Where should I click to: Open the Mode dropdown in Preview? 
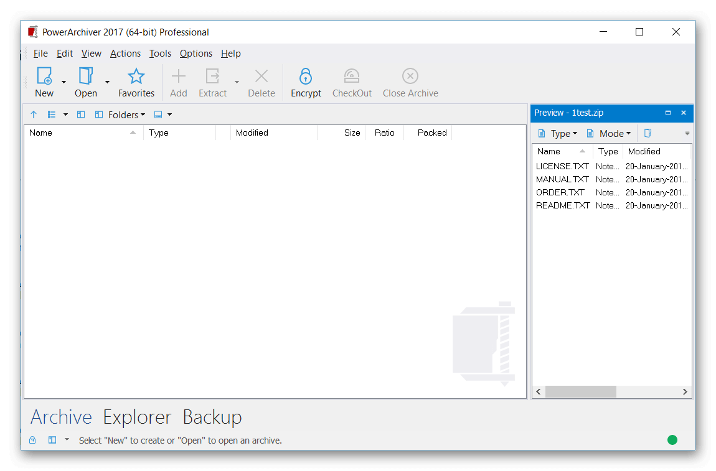[609, 133]
